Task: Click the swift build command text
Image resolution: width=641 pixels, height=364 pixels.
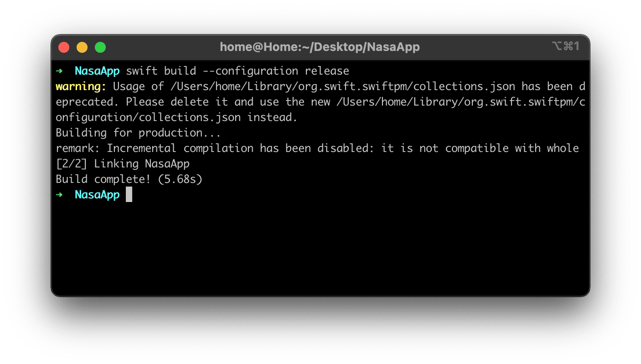Action: [x=161, y=71]
